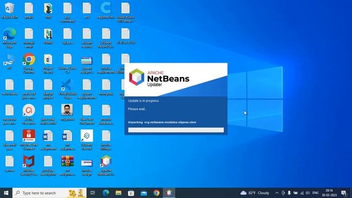Open Microsoft Edge from the taskbar

click(x=106, y=193)
